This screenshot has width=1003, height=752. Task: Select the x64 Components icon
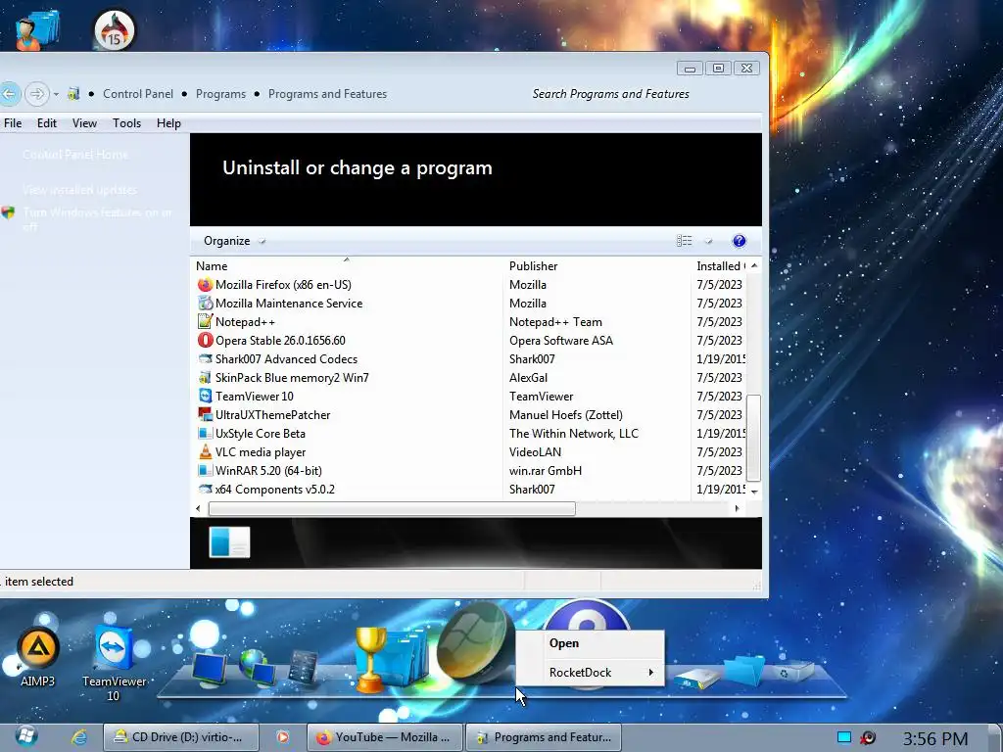(x=205, y=489)
